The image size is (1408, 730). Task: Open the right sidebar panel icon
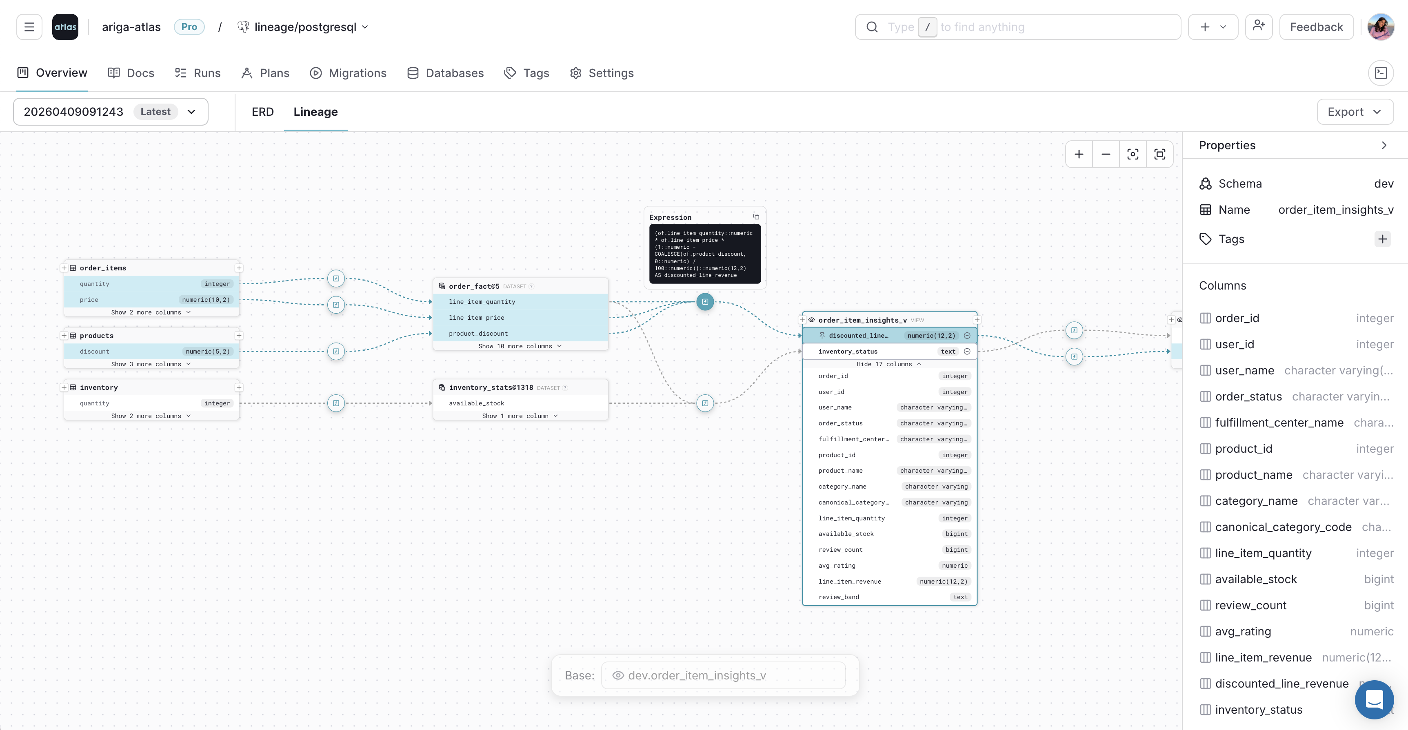(x=1381, y=73)
